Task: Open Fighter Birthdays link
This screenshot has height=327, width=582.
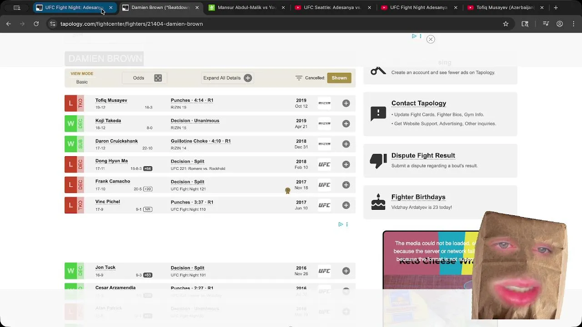Action: click(x=418, y=197)
